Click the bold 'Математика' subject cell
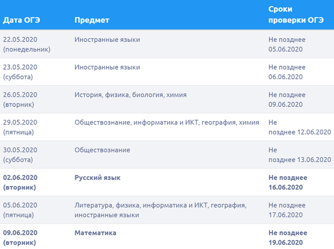The image size is (334, 249). pyautogui.click(x=95, y=233)
